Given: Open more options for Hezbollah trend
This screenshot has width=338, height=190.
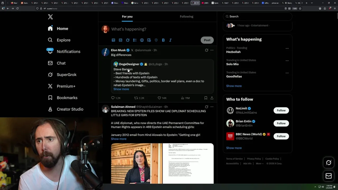Looking at the screenshot, I should 287,49.
